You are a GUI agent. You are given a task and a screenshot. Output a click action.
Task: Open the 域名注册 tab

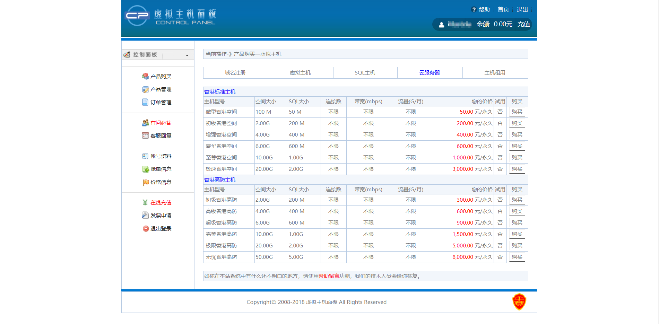235,73
